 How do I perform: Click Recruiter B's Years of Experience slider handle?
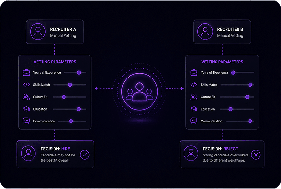pyautogui.click(x=233, y=73)
